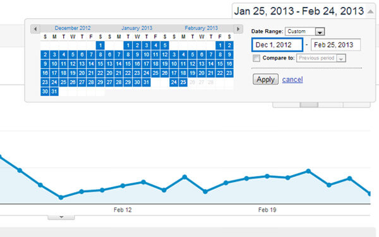Open the Previous period dropdown
The image size is (379, 237).
321,58
